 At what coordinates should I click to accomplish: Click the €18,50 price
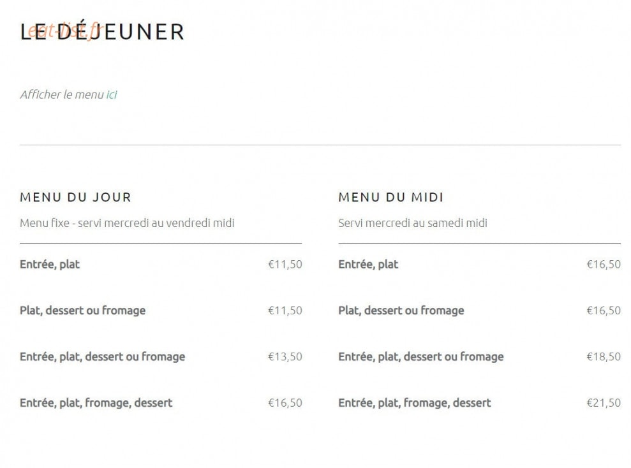tap(604, 356)
